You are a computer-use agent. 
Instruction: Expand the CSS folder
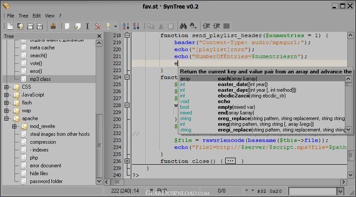pyautogui.click(x=6, y=87)
